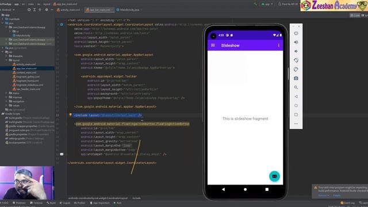This screenshot has height=207, width=368.
Task: Select fragment_slideshow.xml in the project tree
Action: [x=28, y=85]
